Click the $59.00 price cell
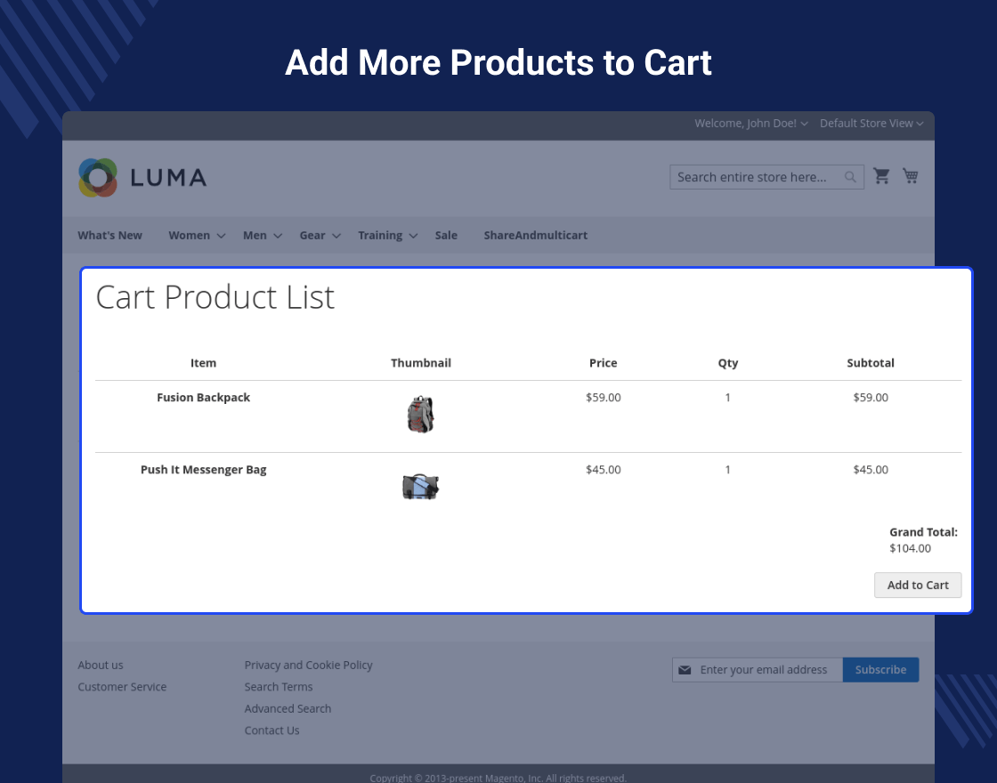997x783 pixels. pyautogui.click(x=604, y=397)
